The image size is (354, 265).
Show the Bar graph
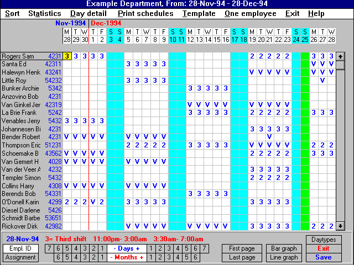[284, 249]
